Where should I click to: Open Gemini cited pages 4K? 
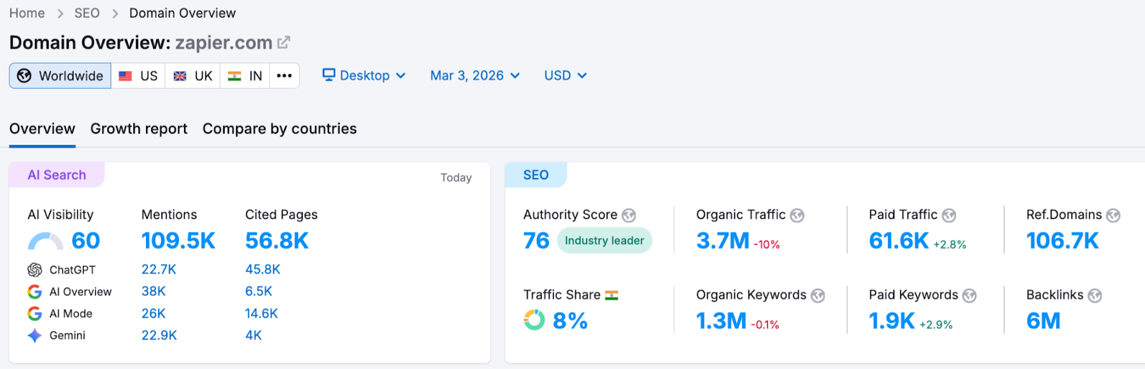pos(254,335)
